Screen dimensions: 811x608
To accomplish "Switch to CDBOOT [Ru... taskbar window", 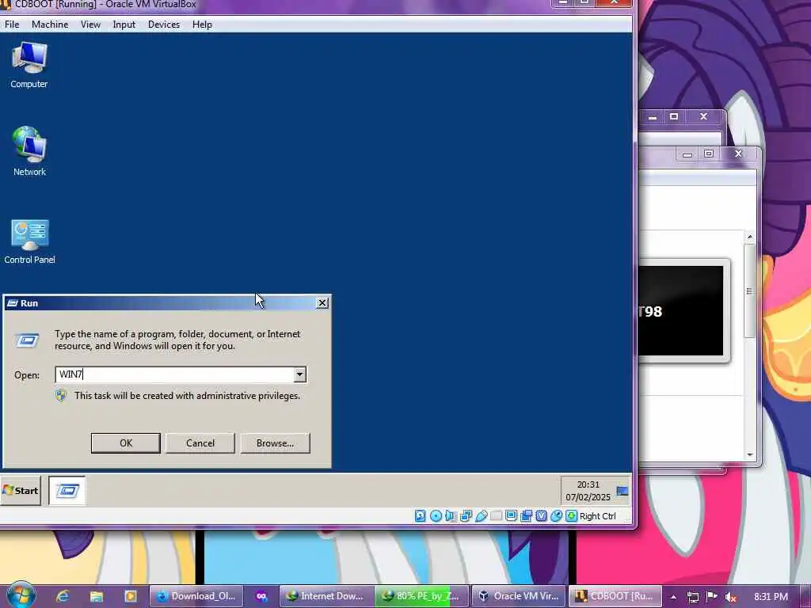I will point(615,596).
